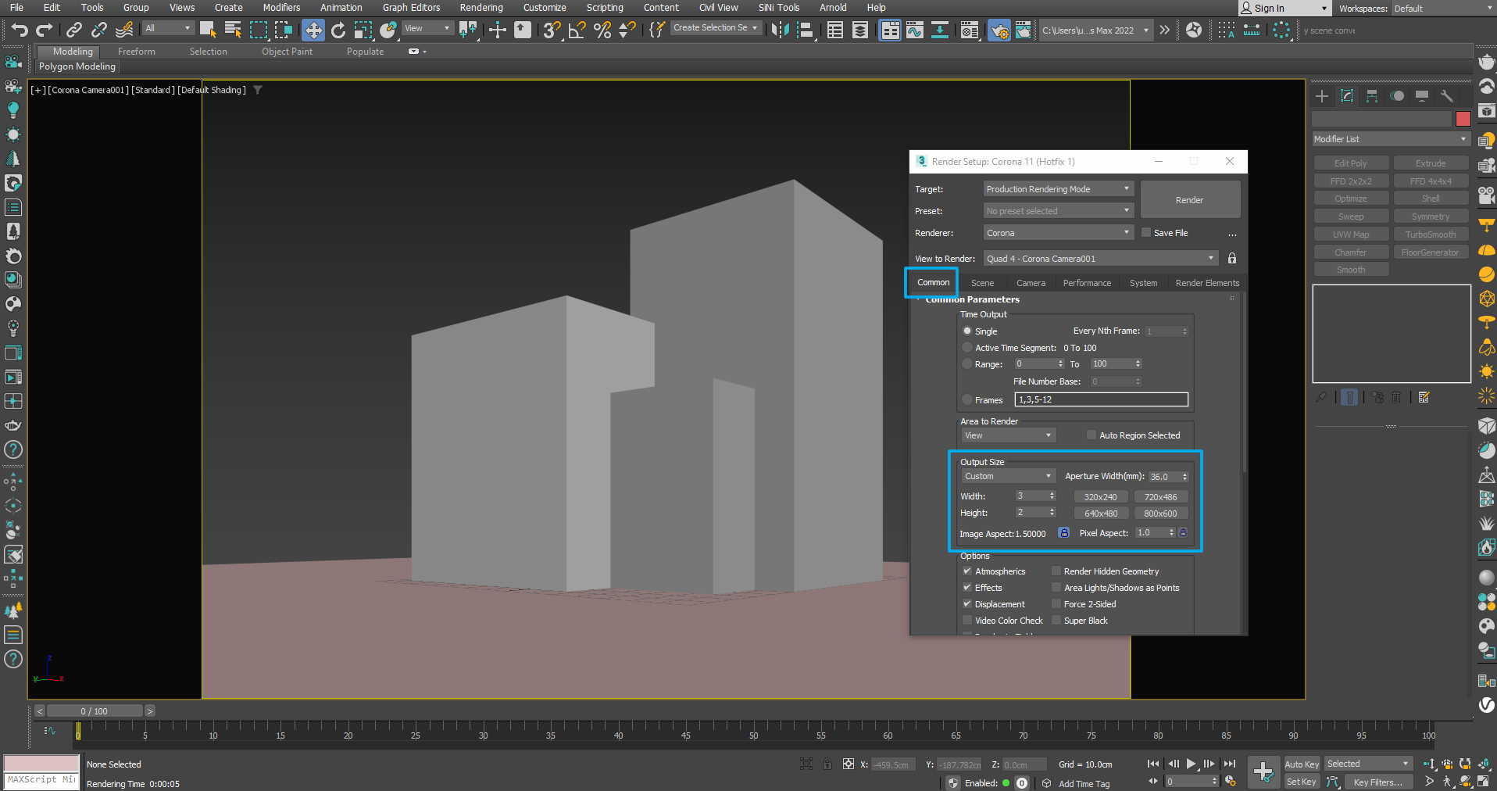The image size is (1497, 791).
Task: Enable the Save File checkbox
Action: (x=1146, y=233)
